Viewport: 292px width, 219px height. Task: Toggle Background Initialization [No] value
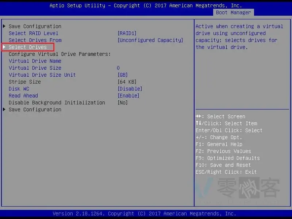tap(122, 103)
